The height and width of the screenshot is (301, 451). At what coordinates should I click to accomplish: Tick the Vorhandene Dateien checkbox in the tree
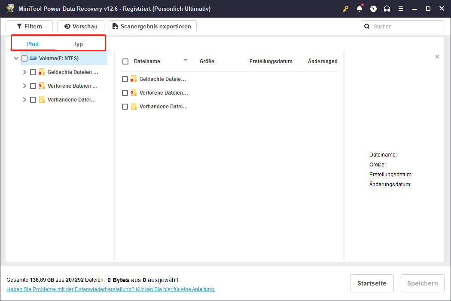pyautogui.click(x=33, y=100)
